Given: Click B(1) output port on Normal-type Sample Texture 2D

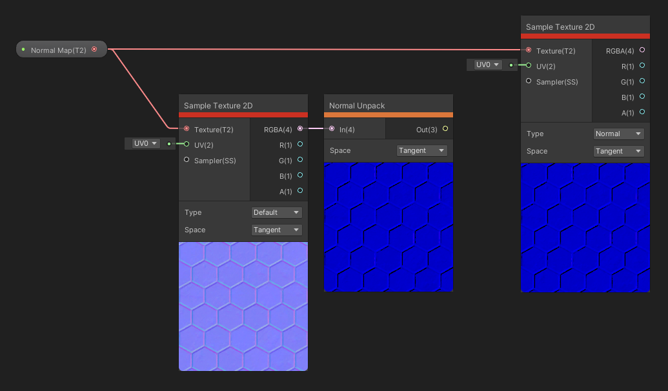Looking at the screenshot, I should tap(642, 97).
